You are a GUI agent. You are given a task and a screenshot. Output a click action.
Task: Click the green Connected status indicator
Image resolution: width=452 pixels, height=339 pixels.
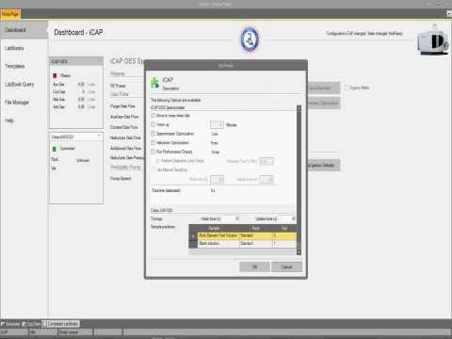[55, 149]
